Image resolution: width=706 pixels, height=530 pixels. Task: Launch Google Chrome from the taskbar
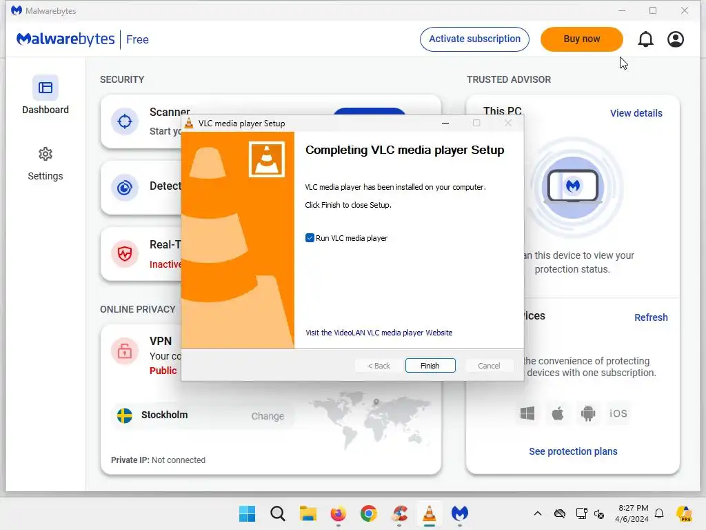[x=368, y=513]
